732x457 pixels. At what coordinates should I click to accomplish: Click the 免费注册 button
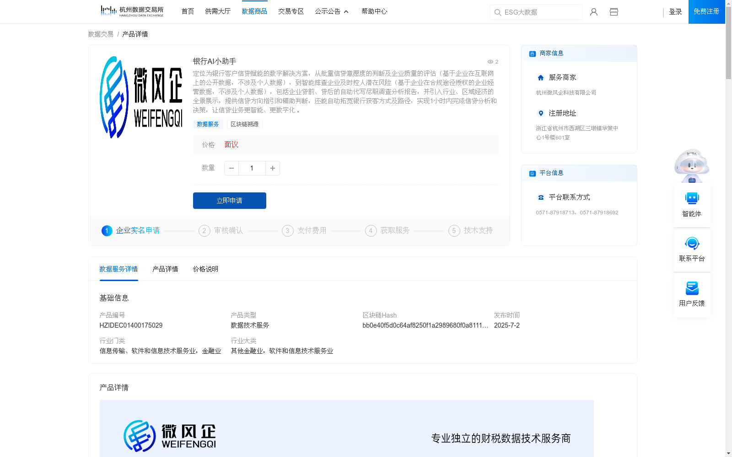[706, 11]
